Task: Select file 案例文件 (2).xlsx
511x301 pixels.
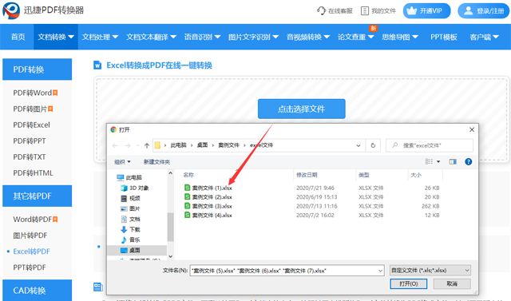Action: pyautogui.click(x=208, y=197)
